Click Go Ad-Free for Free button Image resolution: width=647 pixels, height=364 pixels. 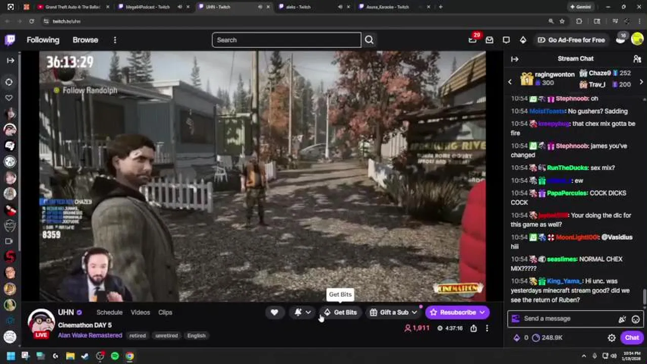pyautogui.click(x=571, y=40)
